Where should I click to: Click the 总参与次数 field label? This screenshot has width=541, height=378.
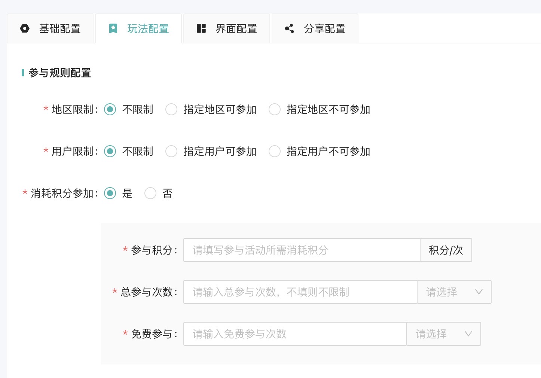pos(147,292)
